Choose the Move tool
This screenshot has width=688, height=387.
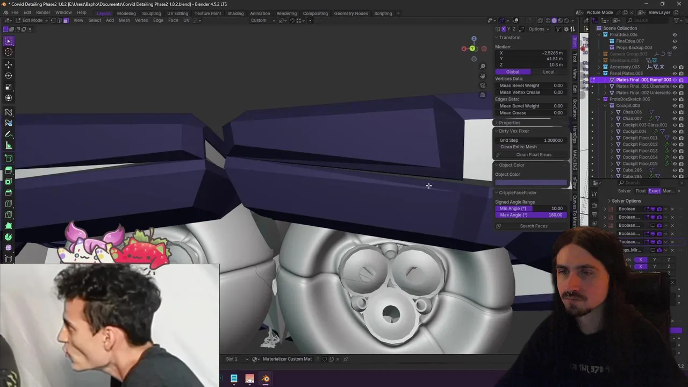pos(9,64)
